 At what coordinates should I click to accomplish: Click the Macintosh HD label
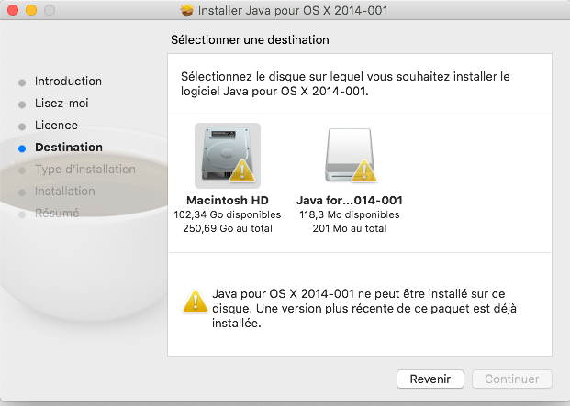tap(228, 201)
